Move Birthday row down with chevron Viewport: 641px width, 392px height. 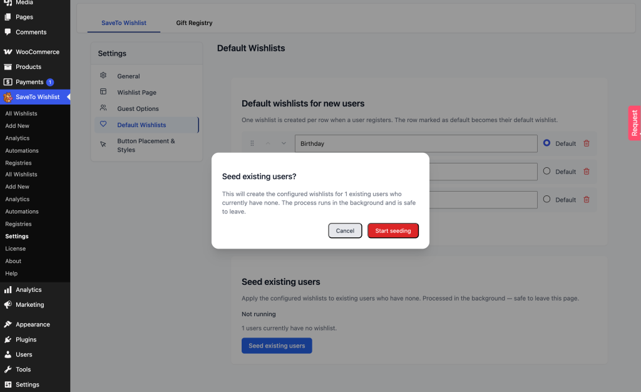tap(284, 143)
